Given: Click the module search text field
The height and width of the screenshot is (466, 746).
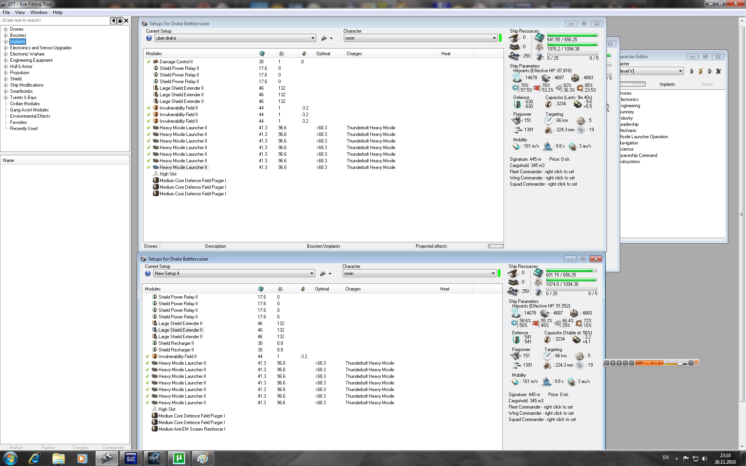Looking at the screenshot, I should tap(54, 21).
